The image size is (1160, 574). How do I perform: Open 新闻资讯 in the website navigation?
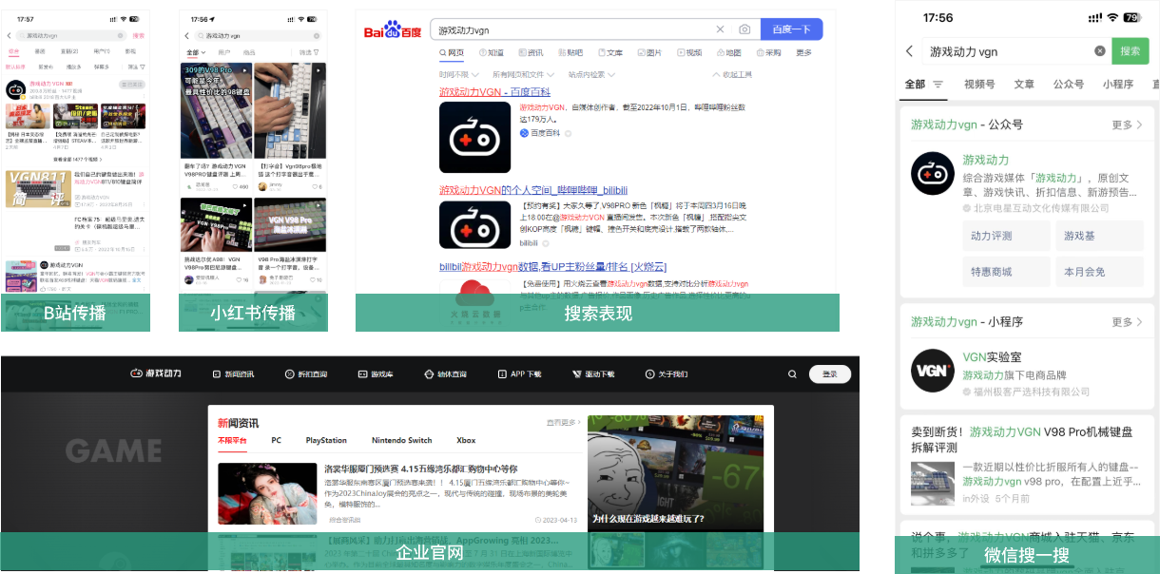(234, 374)
